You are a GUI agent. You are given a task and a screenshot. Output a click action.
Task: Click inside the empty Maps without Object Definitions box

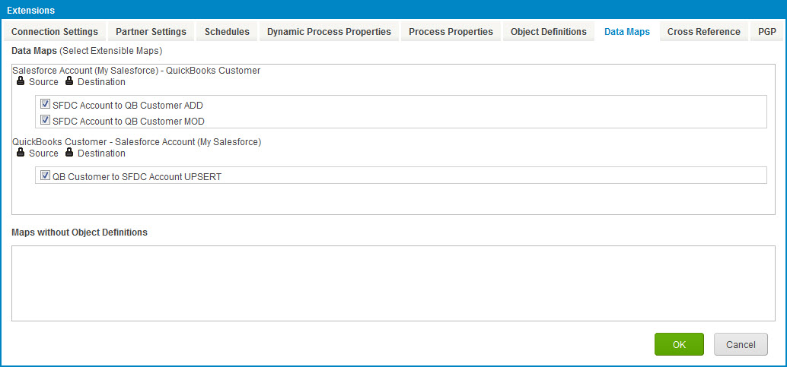click(x=393, y=283)
